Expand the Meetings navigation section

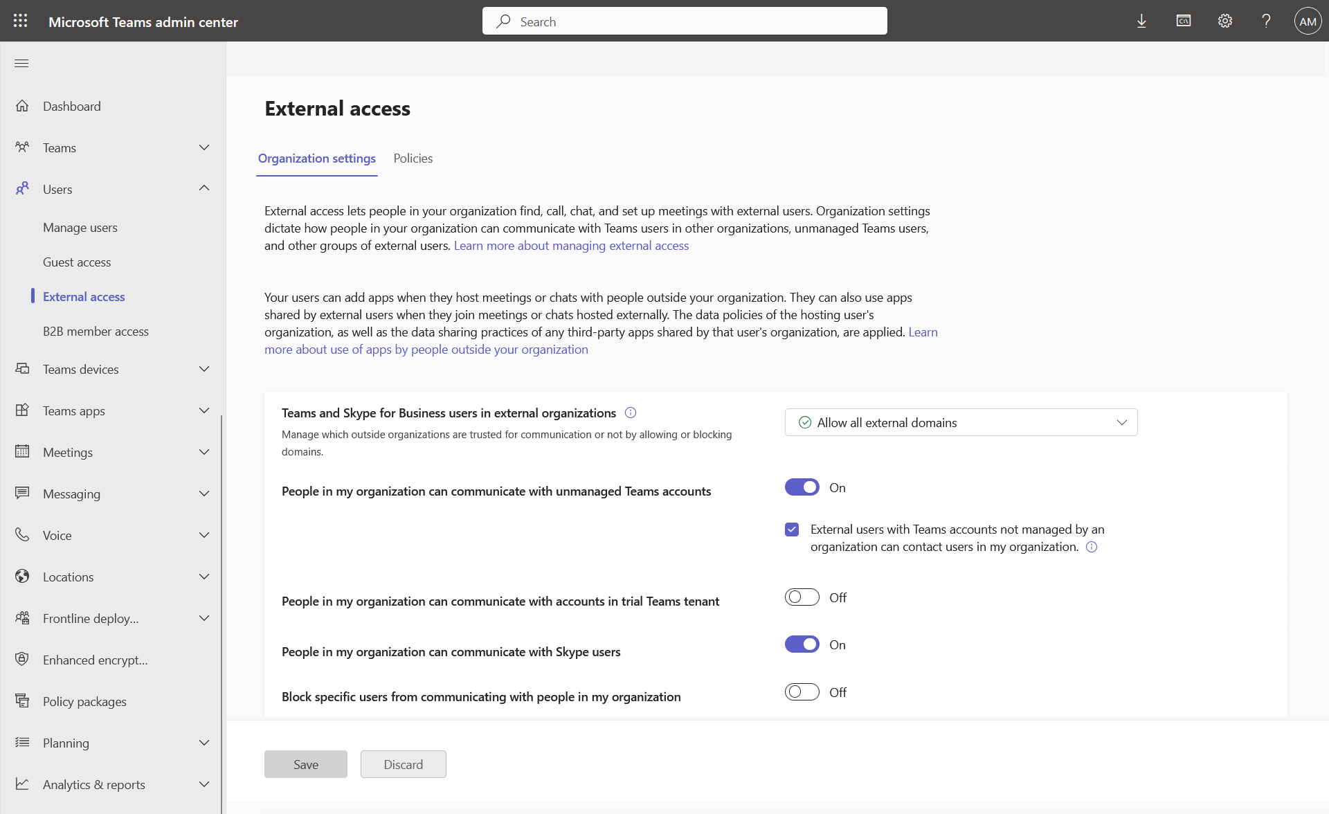click(x=204, y=452)
